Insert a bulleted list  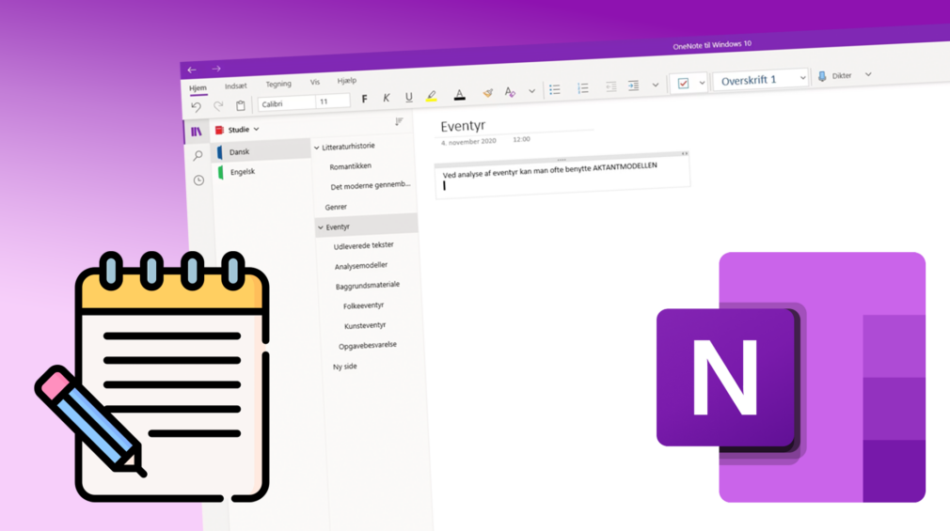pos(554,89)
